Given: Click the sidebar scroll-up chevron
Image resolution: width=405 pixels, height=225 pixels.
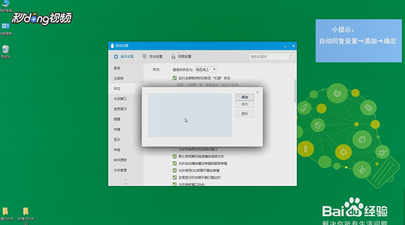Looking at the screenshot, I should coord(126,180).
